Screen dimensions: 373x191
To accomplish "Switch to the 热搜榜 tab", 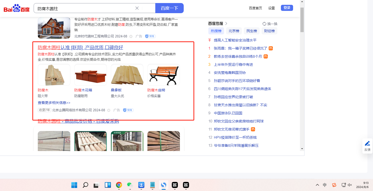I will click(x=216, y=31).
